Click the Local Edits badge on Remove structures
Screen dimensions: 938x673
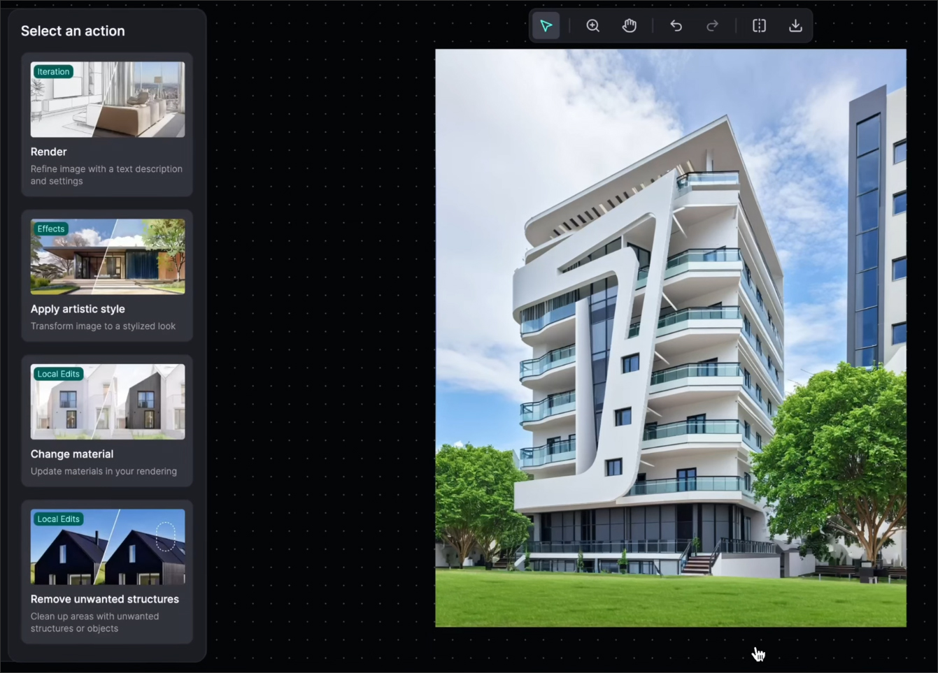click(59, 519)
